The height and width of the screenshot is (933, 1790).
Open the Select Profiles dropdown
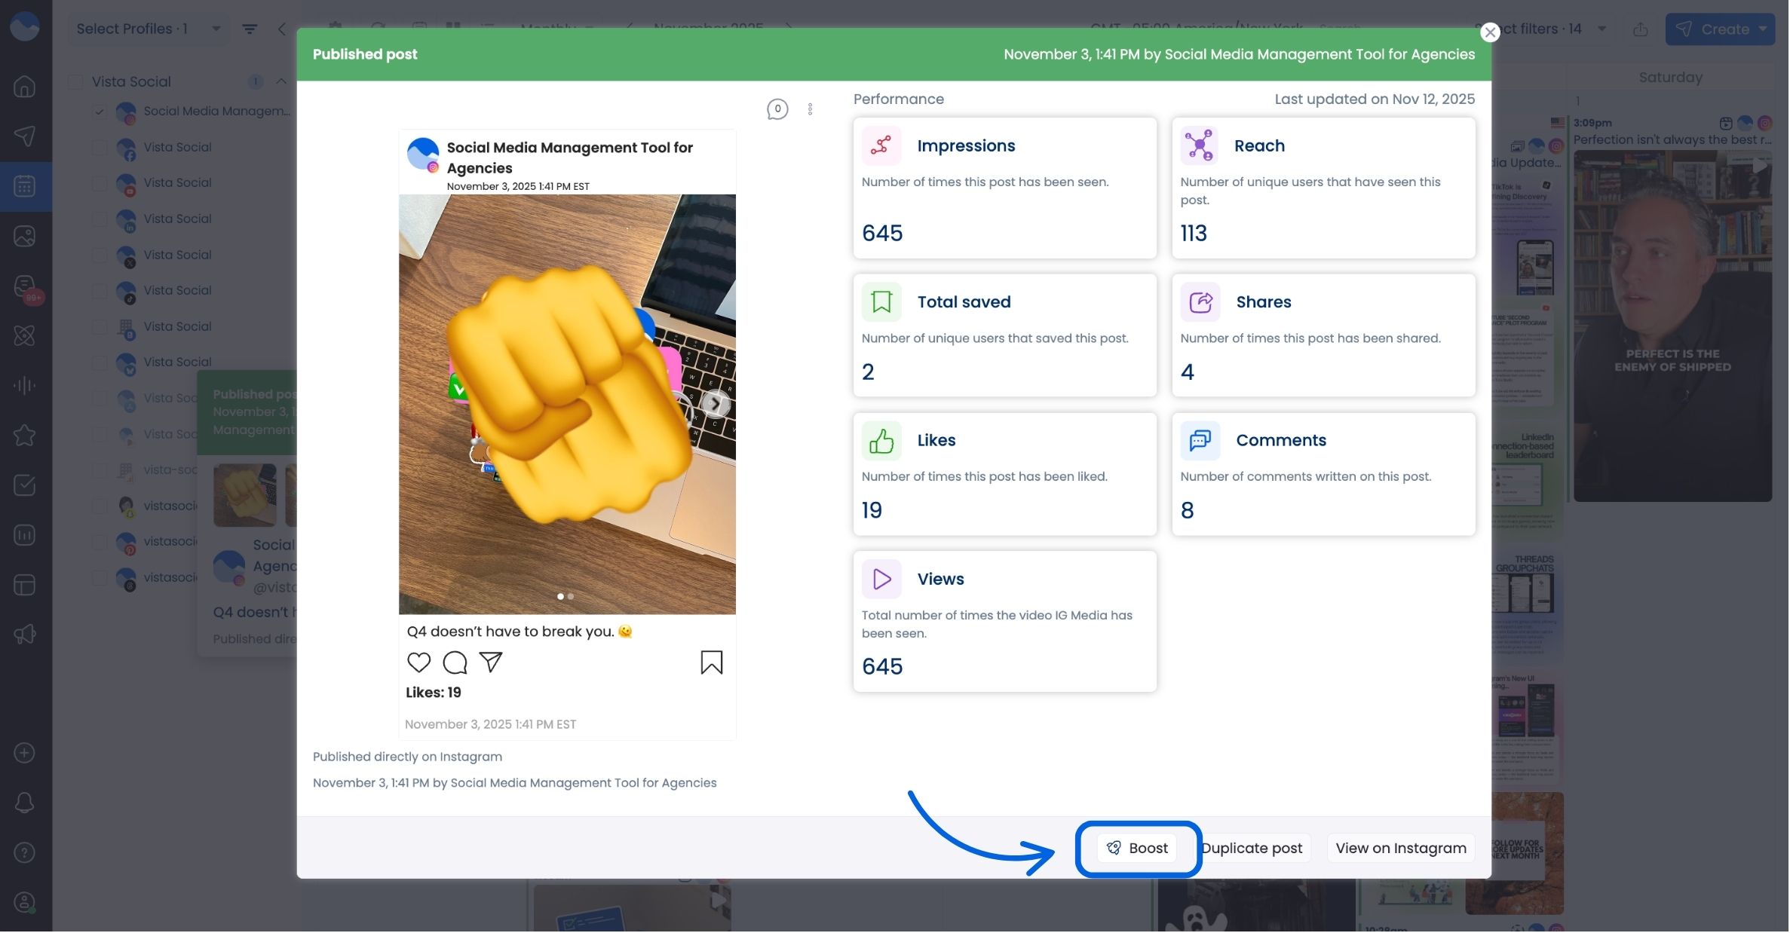point(148,29)
